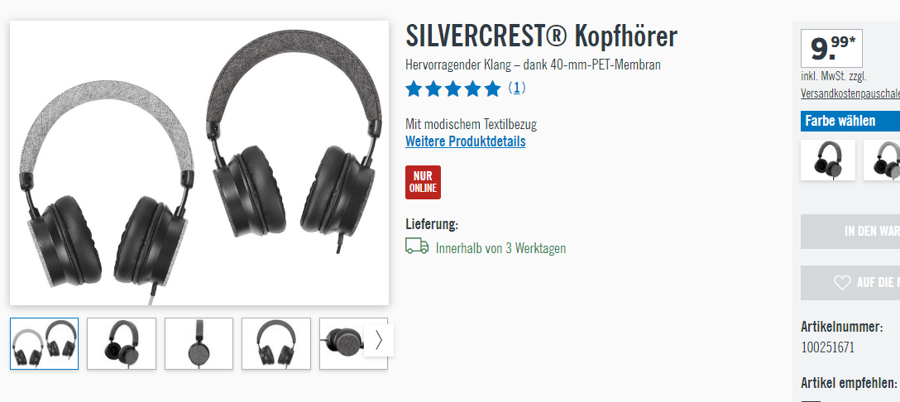
Task: Select the fourth front-view headphone thumbnail
Action: (x=276, y=343)
